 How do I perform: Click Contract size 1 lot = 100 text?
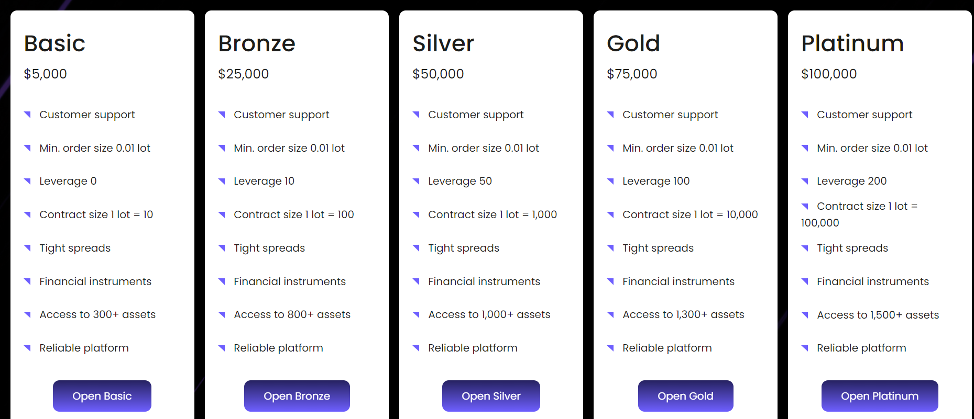point(293,214)
